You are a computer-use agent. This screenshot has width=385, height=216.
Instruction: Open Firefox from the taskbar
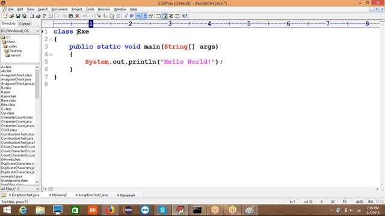(110, 210)
